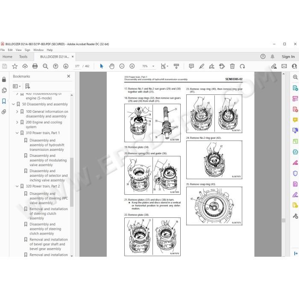Viewport: 299px width, 299px height.
Task: Click the delete trash icon
Action: (x=232, y=66)
